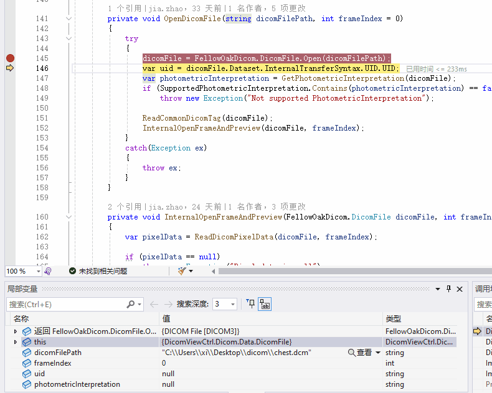The image size is (492, 393).
Task: Click the 局部变量 panel title
Action: click(22, 289)
